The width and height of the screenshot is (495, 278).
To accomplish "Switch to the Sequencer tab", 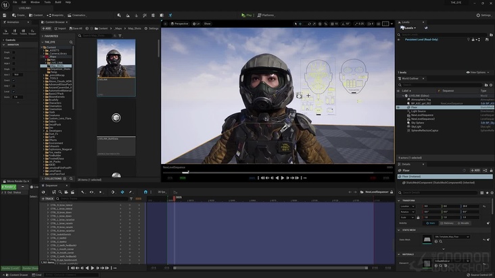I will [51, 186].
